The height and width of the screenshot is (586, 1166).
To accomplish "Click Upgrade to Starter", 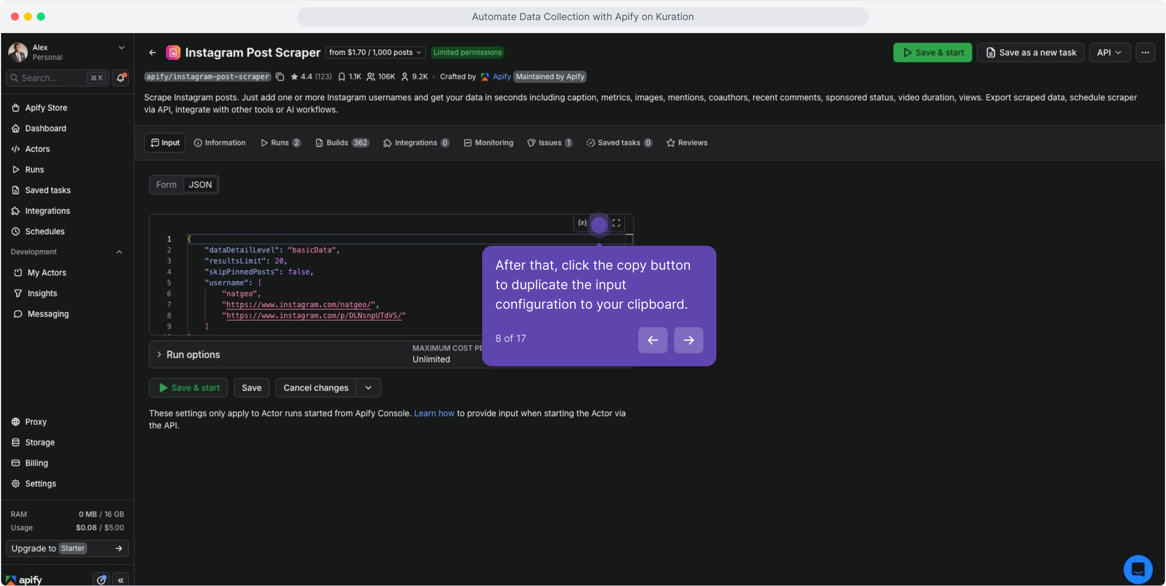I will [x=67, y=549].
